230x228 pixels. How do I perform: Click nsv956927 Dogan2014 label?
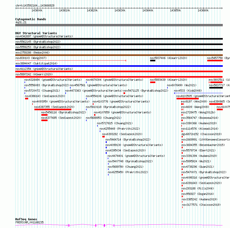click(x=198, y=194)
